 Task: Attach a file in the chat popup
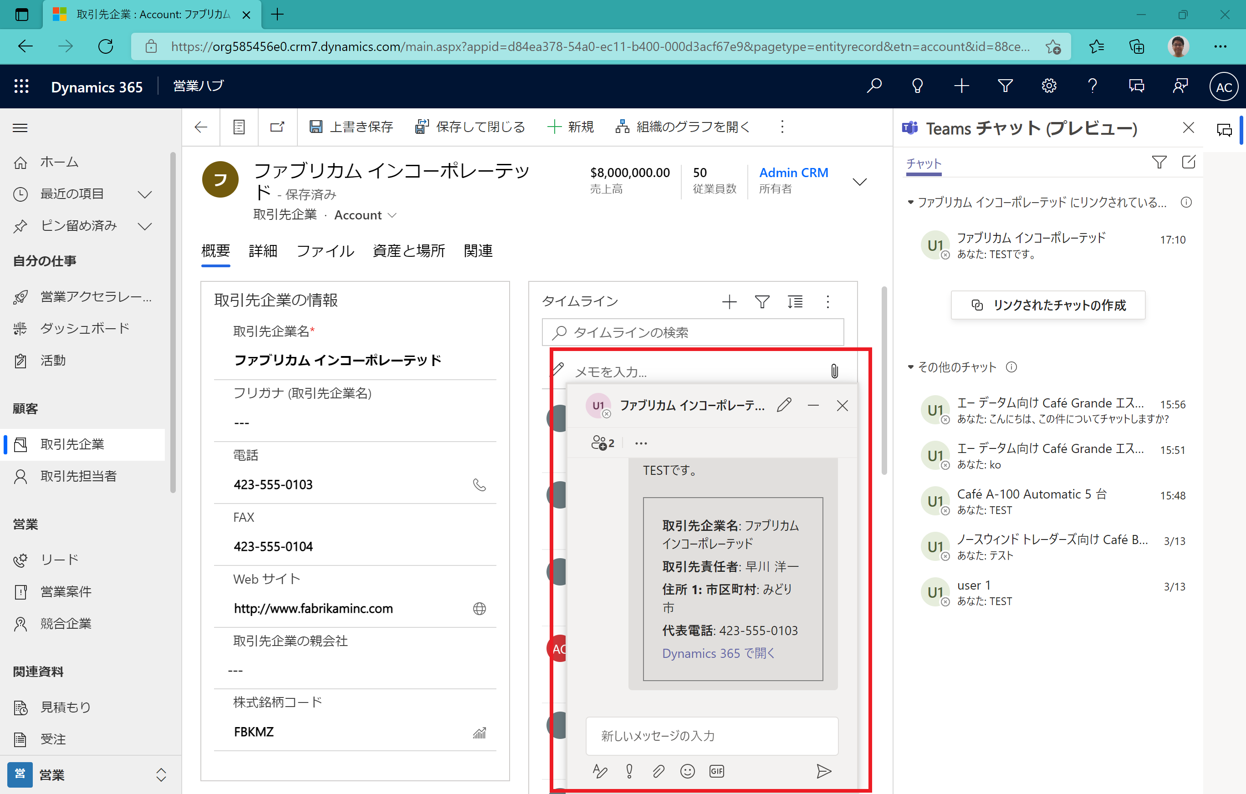point(658,771)
